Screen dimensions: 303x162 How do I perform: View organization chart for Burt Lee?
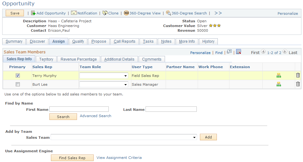tap(279, 84)
